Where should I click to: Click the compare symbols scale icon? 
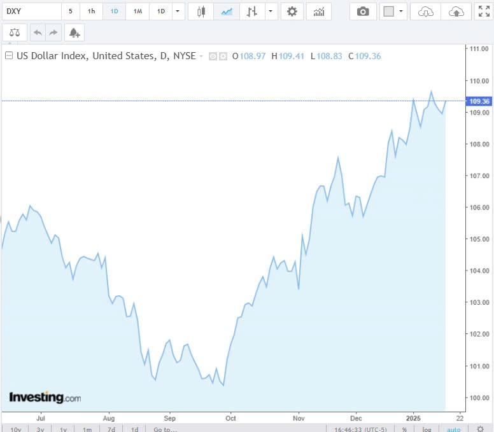[15, 32]
